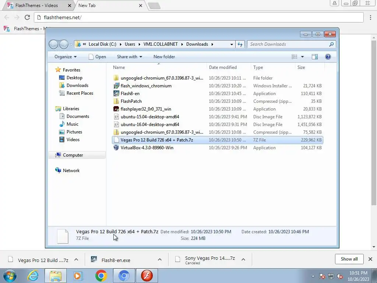Open the Share with dropdown menu
This screenshot has width=377, height=283.
point(129,57)
